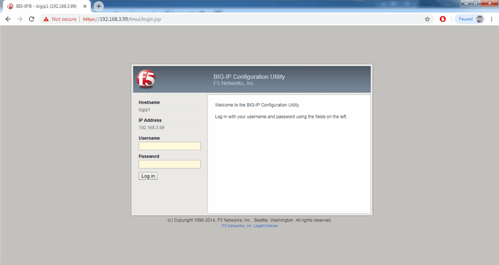
Task: Bookmark this page with the star
Action: 428,19
